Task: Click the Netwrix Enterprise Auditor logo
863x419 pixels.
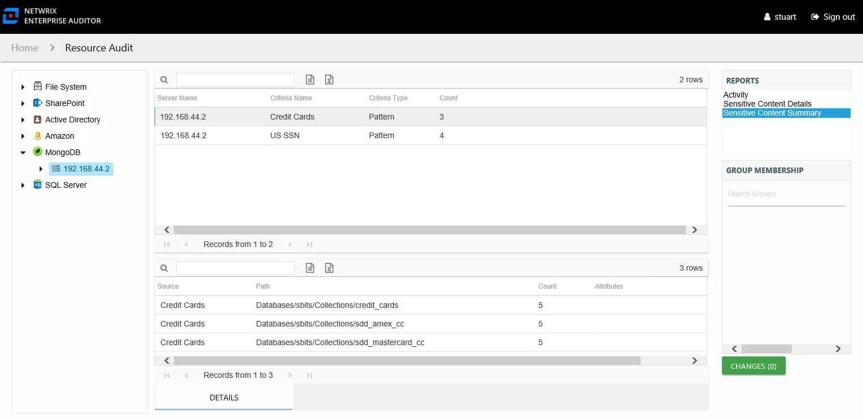Action: pyautogui.click(x=11, y=16)
